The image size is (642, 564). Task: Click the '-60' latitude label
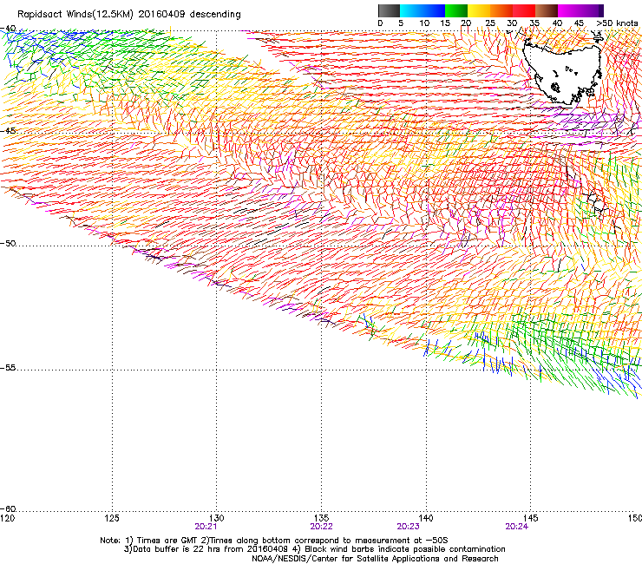pos(8,508)
